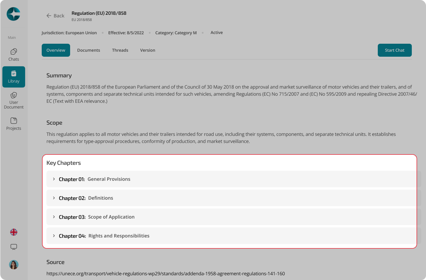Open the unece.org source link
Image resolution: width=426 pixels, height=280 pixels.
pyautogui.click(x=166, y=274)
